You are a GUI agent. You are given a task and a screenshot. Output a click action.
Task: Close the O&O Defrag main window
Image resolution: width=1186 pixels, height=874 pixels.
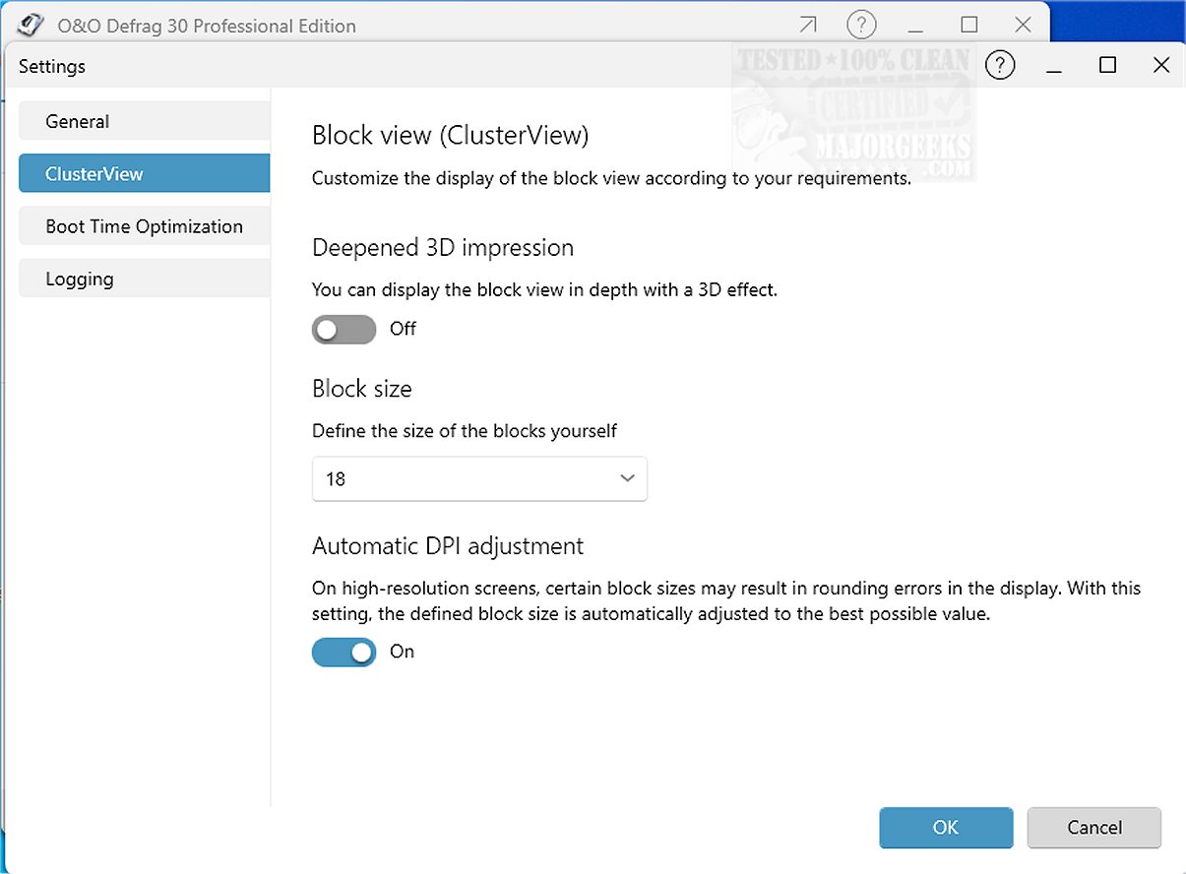(x=1024, y=25)
